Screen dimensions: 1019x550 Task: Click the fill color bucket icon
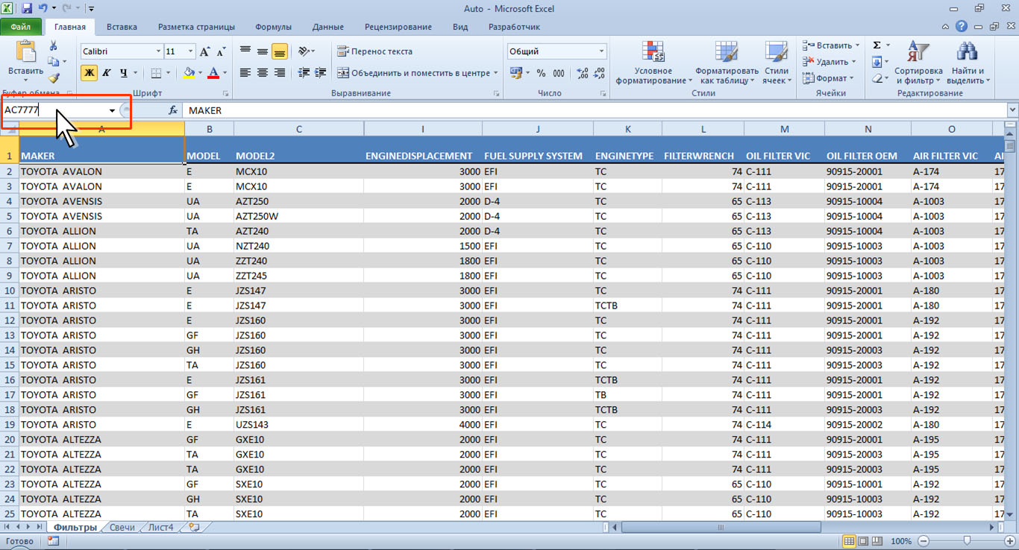click(189, 73)
